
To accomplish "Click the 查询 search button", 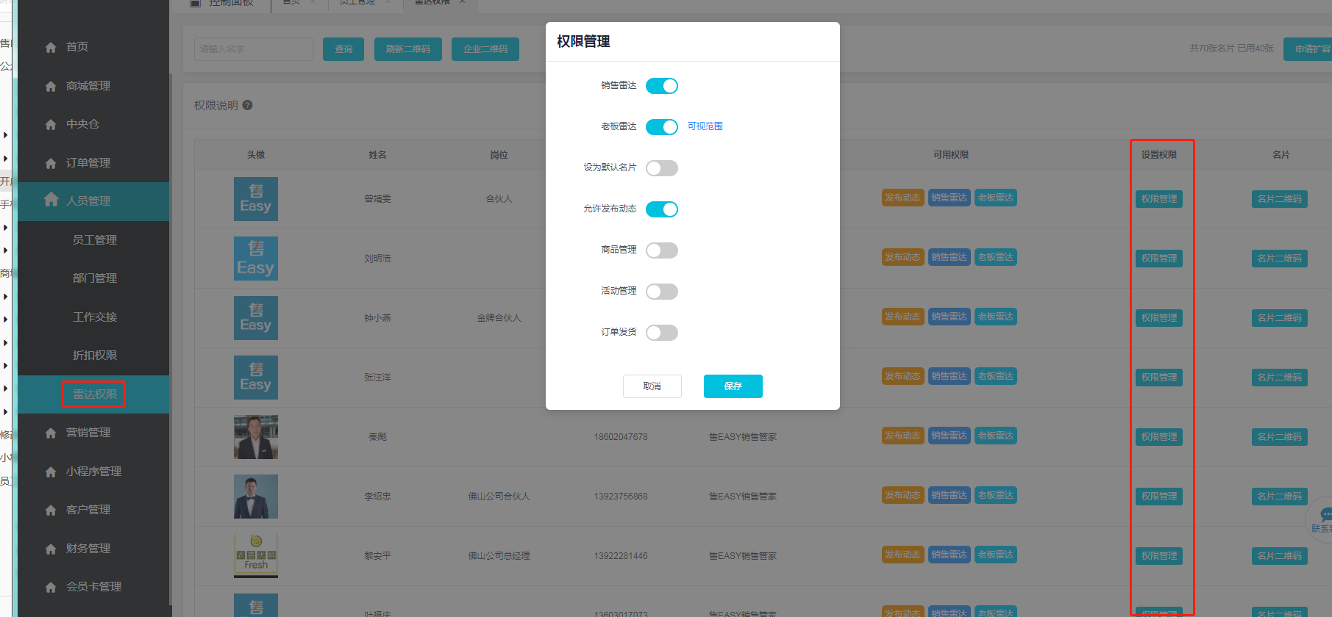I will [343, 49].
